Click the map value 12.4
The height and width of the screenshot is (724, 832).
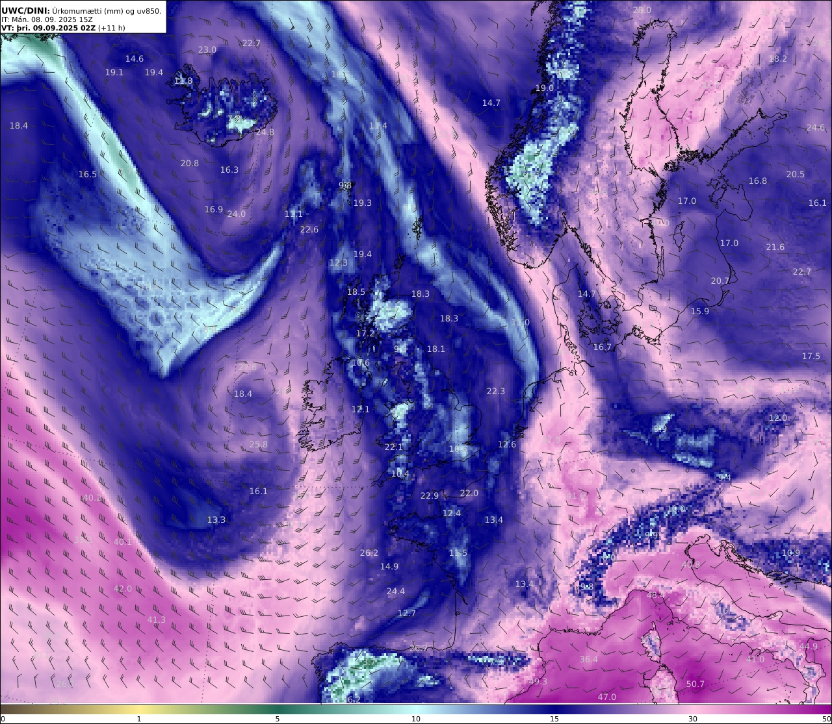coord(452,514)
